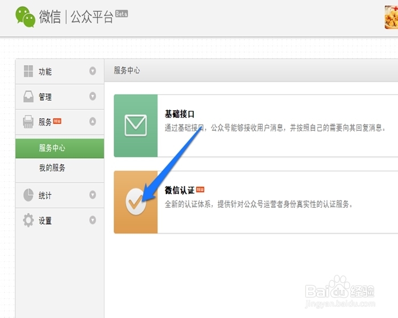Click the 微信认证 checkmark icon
Viewport: 398px width, 318px height.
pos(136,202)
